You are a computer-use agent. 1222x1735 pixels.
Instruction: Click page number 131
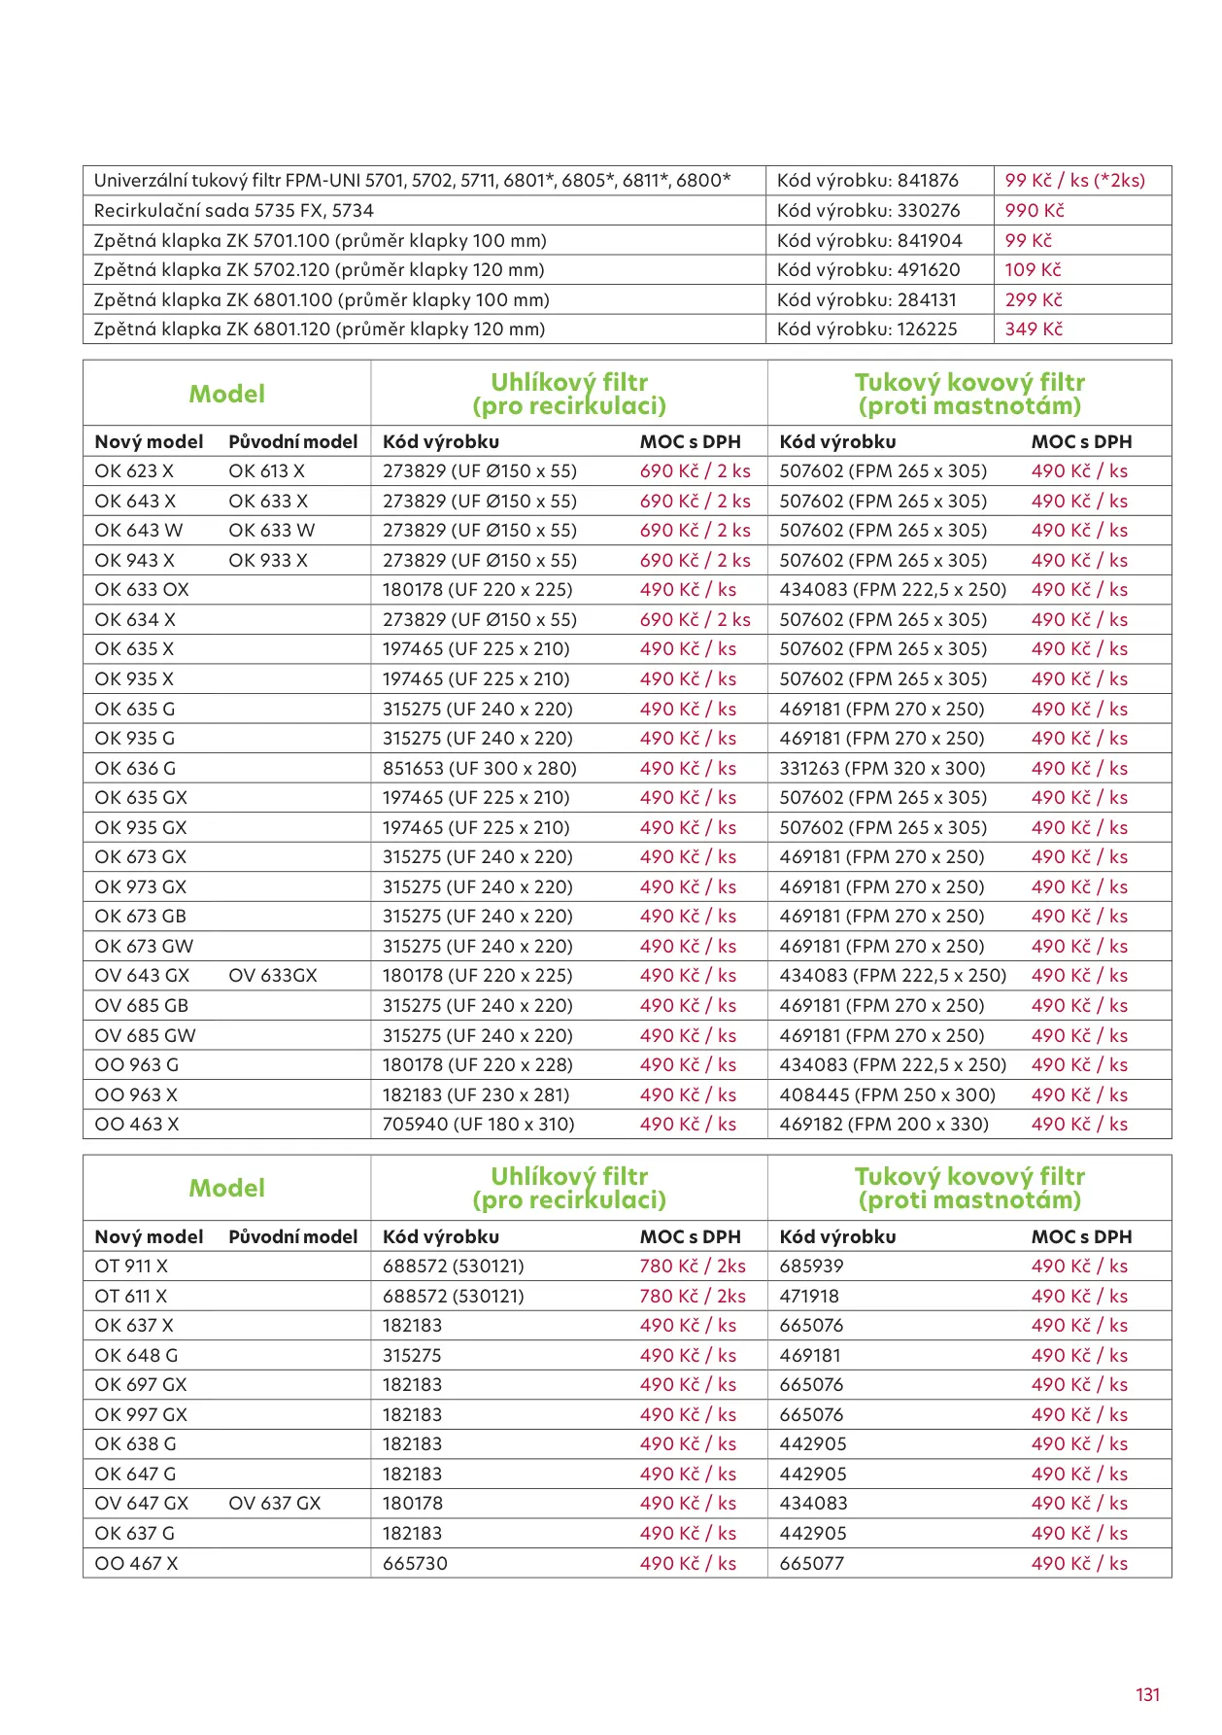[x=1147, y=1695]
